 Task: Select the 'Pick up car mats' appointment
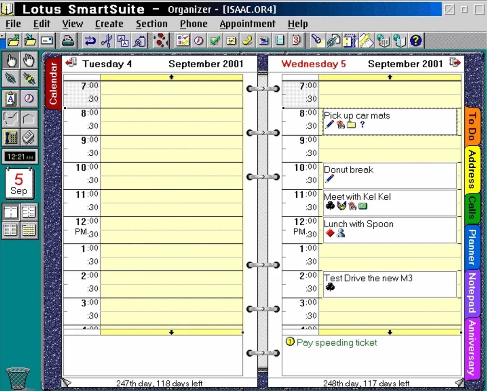pos(390,122)
